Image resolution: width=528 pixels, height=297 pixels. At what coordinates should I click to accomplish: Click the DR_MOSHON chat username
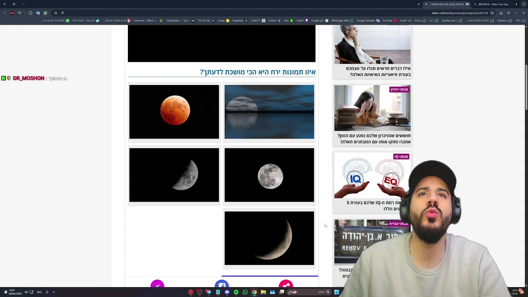point(28,78)
